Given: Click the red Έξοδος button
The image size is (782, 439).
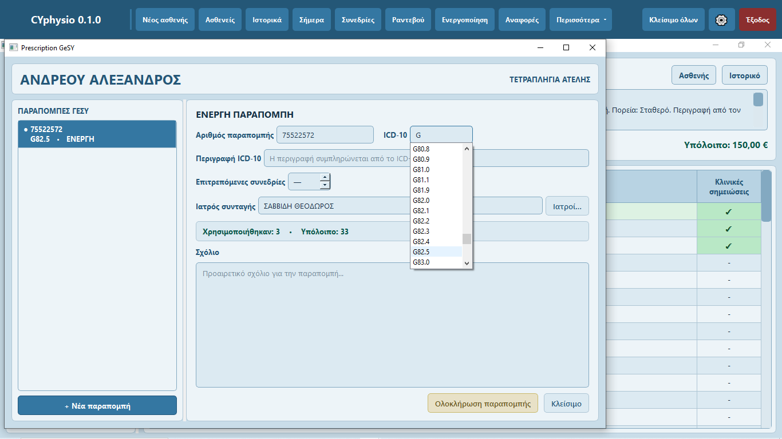Looking at the screenshot, I should pos(757,19).
